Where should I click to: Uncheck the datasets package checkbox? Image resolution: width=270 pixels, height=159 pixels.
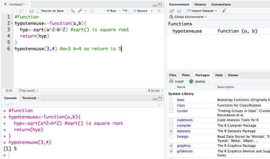[x=171, y=131]
